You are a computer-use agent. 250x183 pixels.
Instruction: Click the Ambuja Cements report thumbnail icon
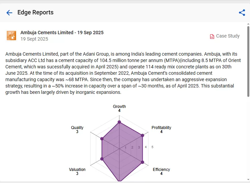tap(11, 36)
